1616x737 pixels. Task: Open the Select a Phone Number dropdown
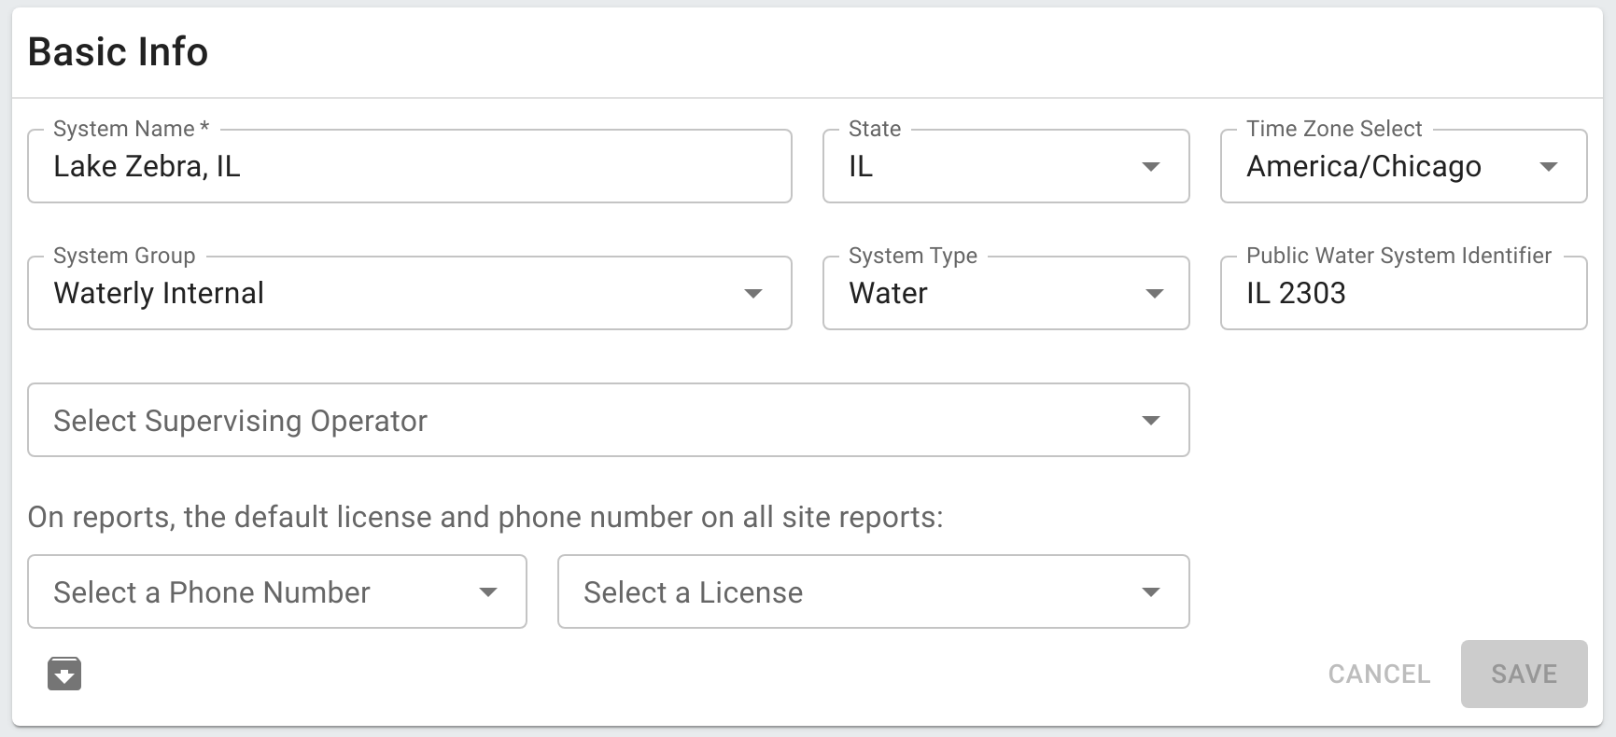261,592
